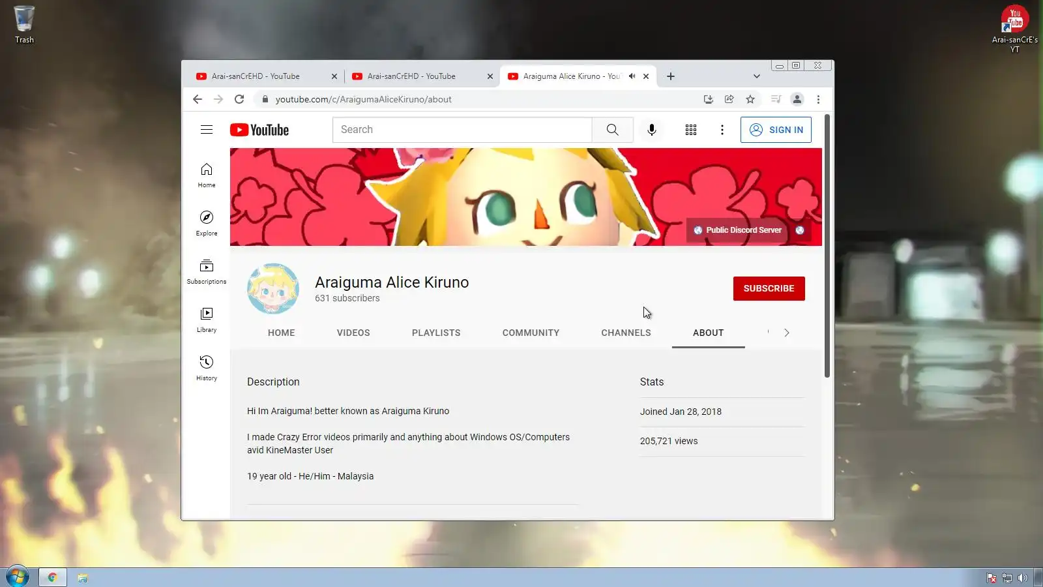Viewport: 1043px width, 587px height.
Task: Click the YouTube logo
Action: click(259, 130)
